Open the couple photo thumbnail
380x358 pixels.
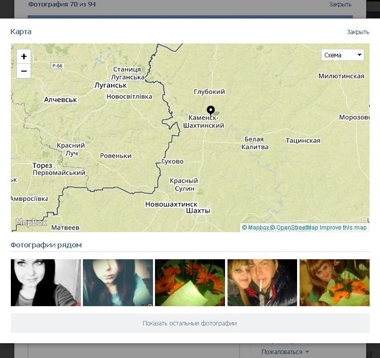[262, 282]
